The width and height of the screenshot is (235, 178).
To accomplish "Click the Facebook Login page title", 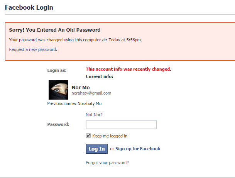I will (29, 7).
